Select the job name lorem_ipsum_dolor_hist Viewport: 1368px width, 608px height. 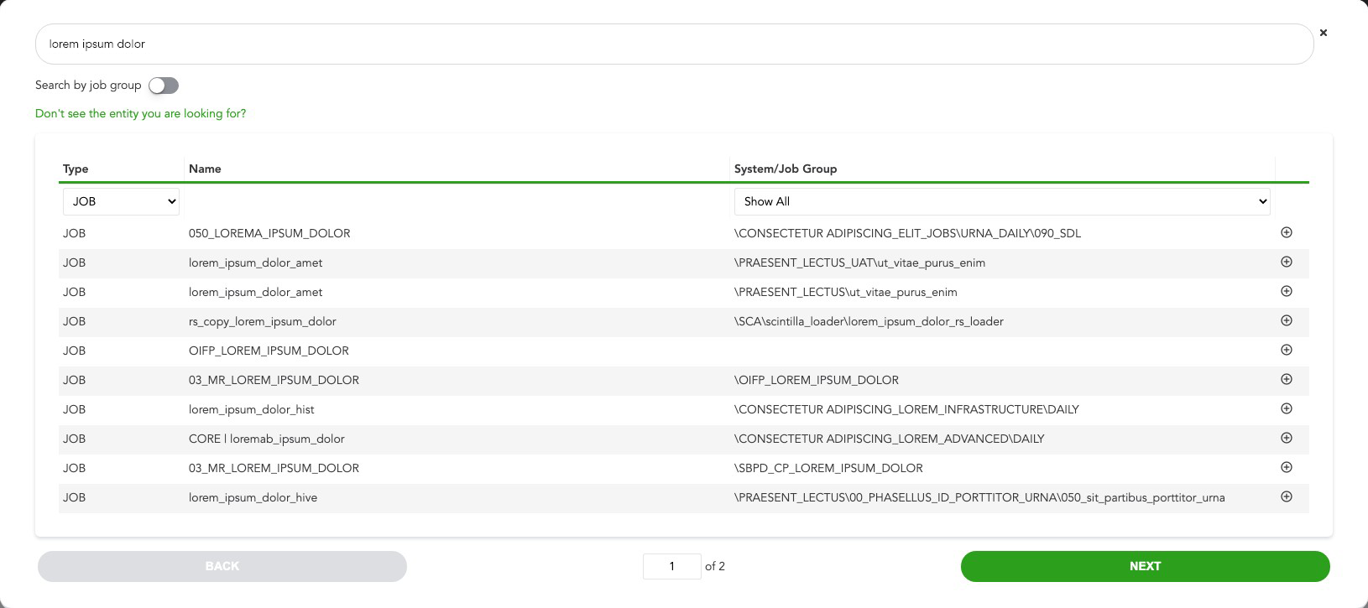(x=252, y=409)
